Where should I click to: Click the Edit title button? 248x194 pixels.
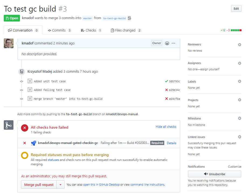(236, 9)
